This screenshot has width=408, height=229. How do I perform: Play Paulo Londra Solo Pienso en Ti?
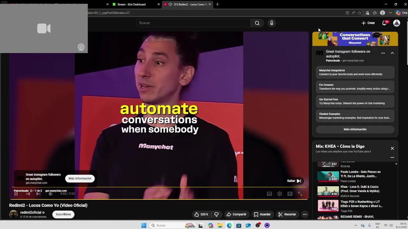tap(356, 176)
